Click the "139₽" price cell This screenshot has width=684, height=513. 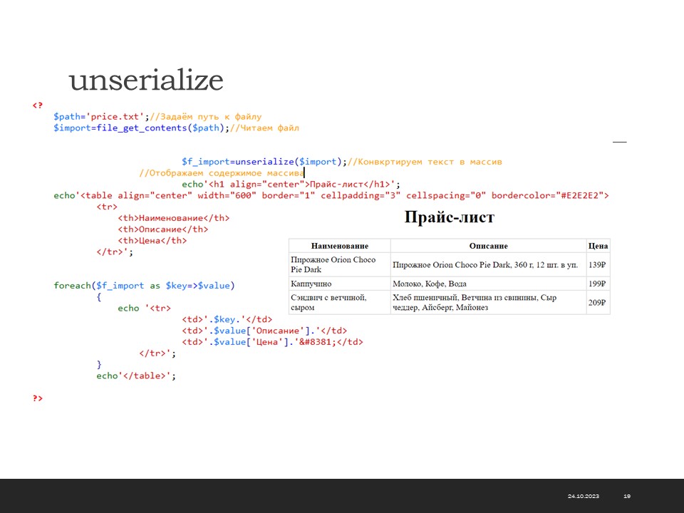597,264
